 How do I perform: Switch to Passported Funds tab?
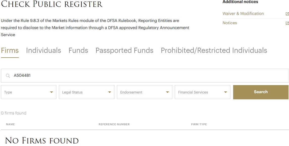pyautogui.click(x=124, y=51)
